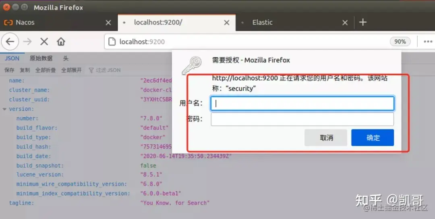Select the cluster_name: key
The image size is (435, 219).
(x=29, y=90)
